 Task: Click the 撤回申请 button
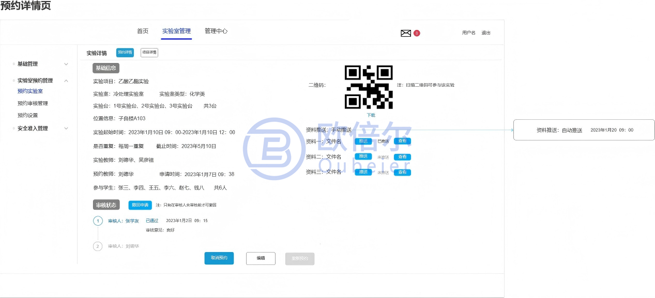pos(140,205)
